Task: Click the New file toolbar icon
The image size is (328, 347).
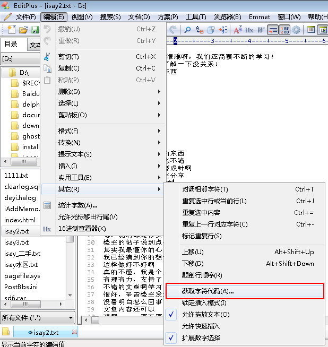Action: tap(12, 30)
